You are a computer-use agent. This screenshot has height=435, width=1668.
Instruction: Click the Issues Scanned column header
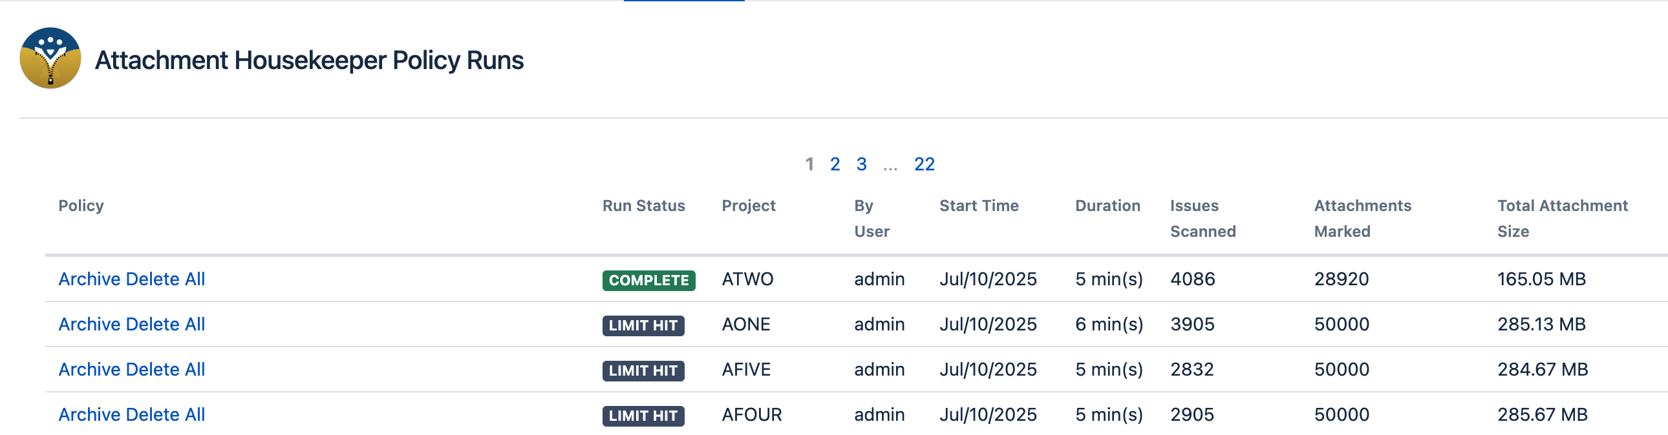tap(1203, 219)
